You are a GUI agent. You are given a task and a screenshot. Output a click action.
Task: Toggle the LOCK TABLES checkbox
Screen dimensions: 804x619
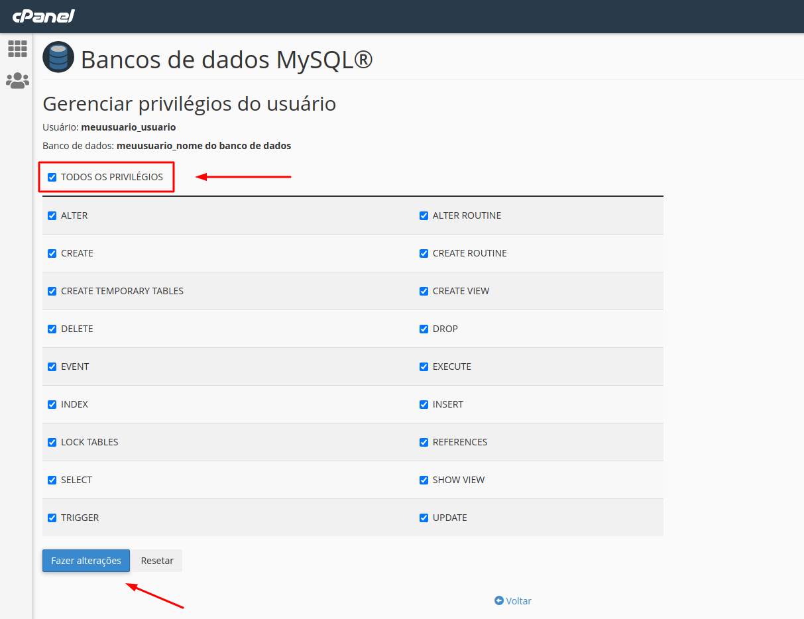pyautogui.click(x=52, y=442)
